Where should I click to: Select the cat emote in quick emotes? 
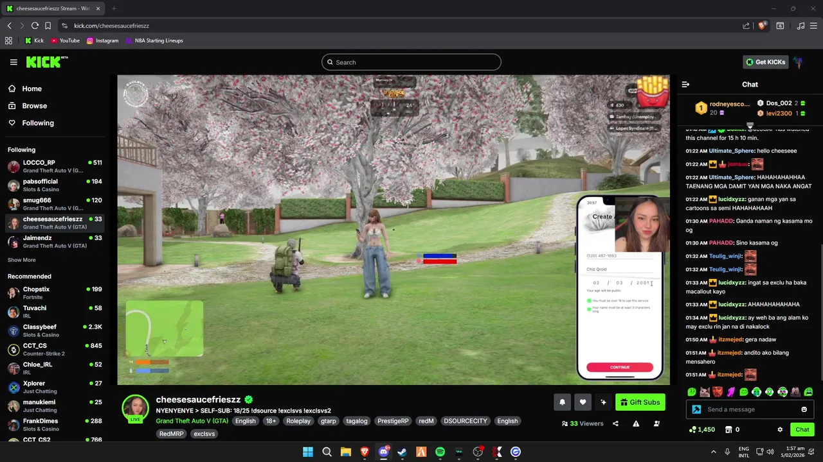coord(705,392)
